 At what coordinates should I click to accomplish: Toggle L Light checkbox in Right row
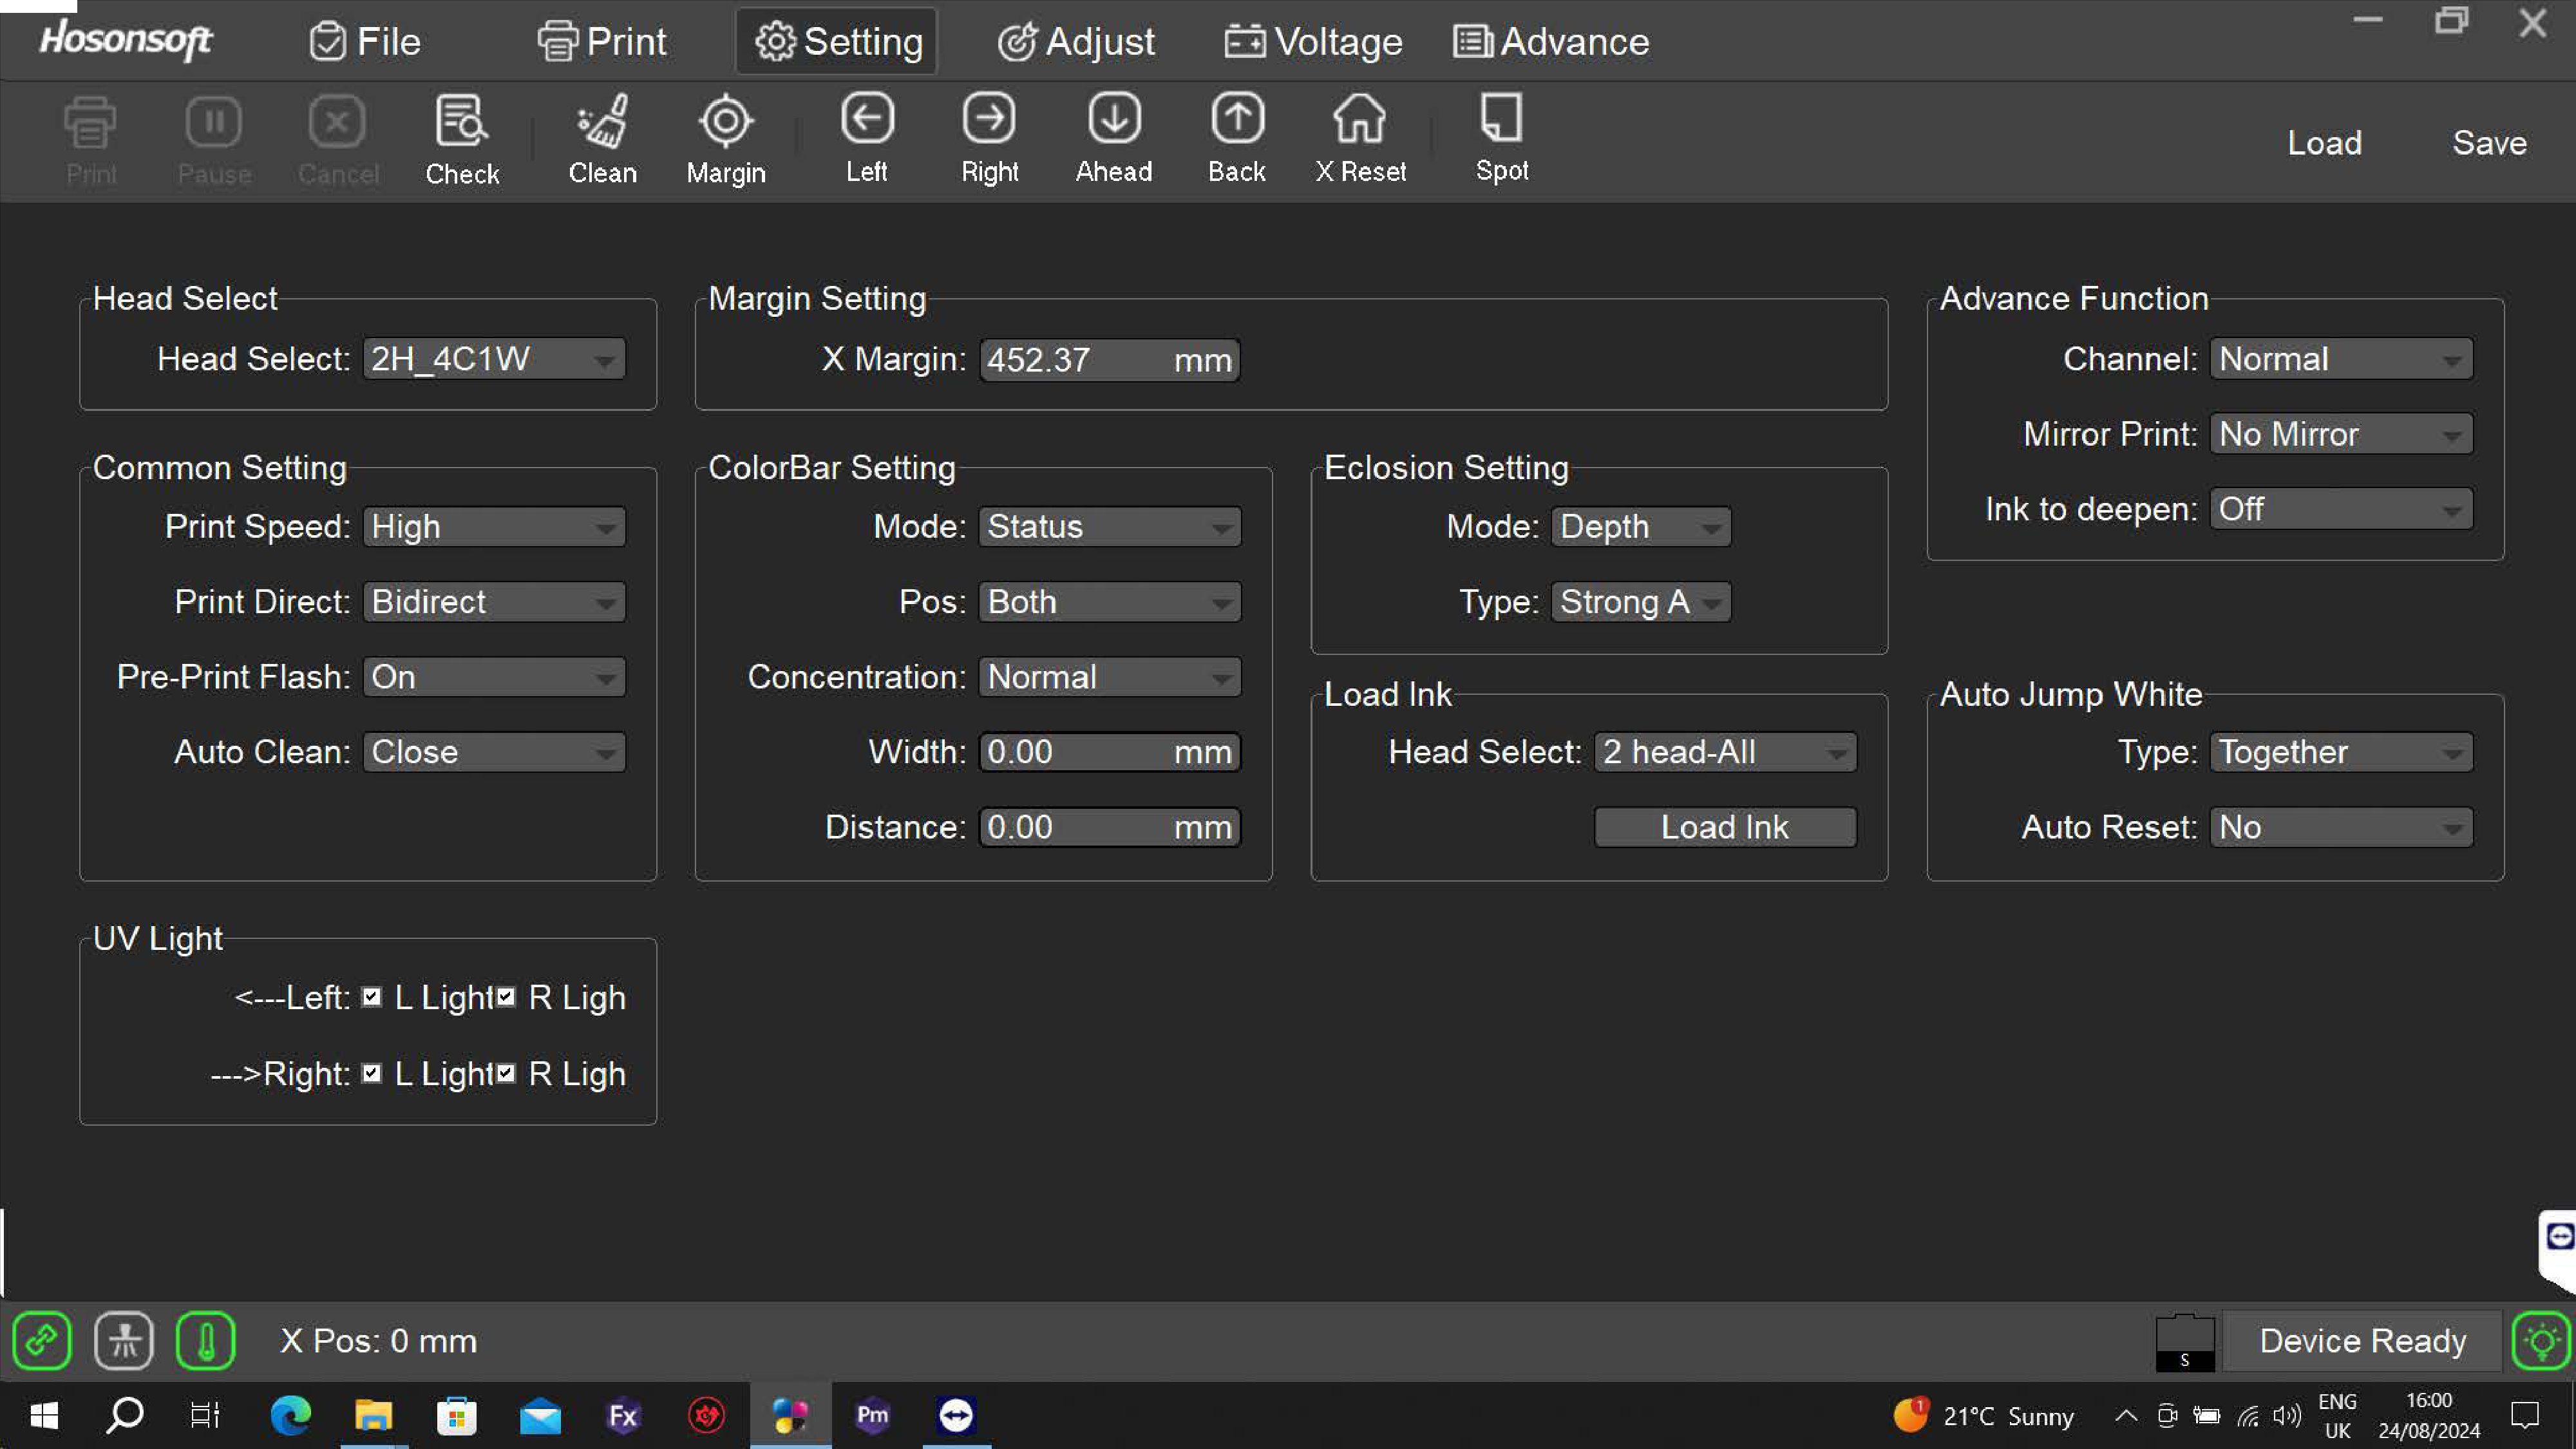(372, 1073)
